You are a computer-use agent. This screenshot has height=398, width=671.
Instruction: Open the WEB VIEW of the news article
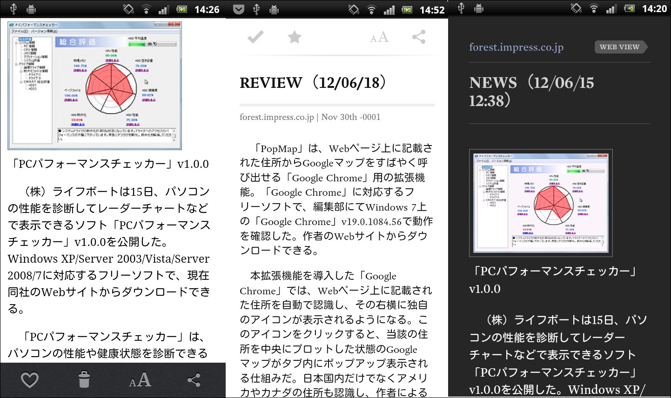click(x=621, y=46)
